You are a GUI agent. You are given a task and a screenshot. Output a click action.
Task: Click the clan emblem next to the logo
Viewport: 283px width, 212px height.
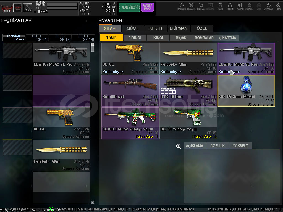tap(18, 8)
